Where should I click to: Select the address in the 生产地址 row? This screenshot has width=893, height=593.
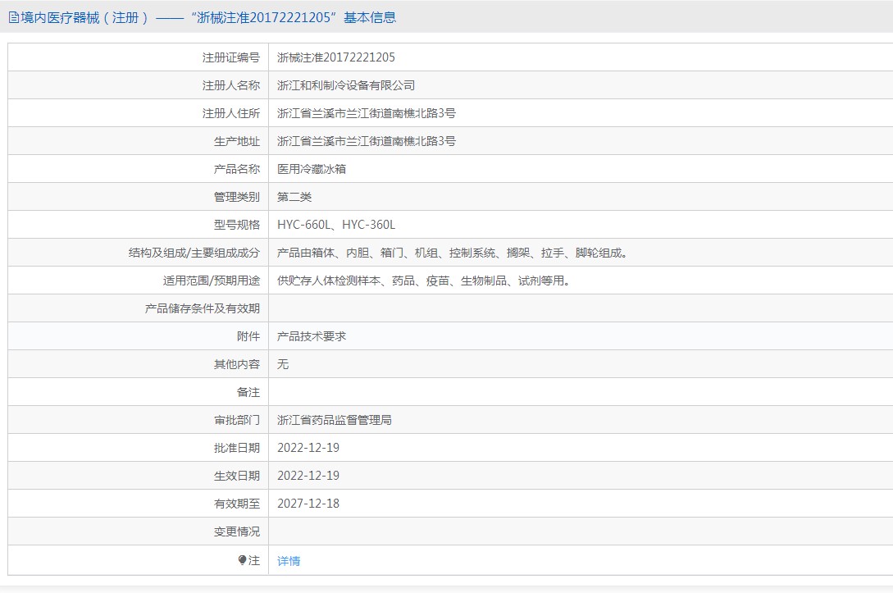(x=367, y=141)
